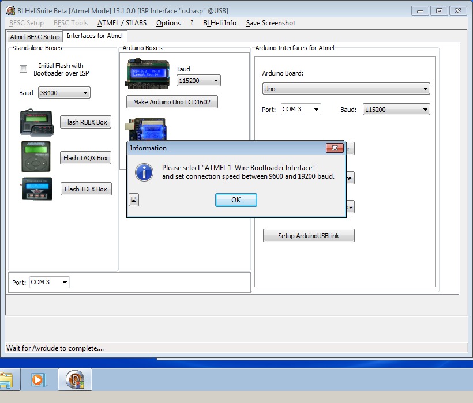The height and width of the screenshot is (403, 473).
Task: Click the Arduino Uno LCD1602 board image
Action: [147, 74]
